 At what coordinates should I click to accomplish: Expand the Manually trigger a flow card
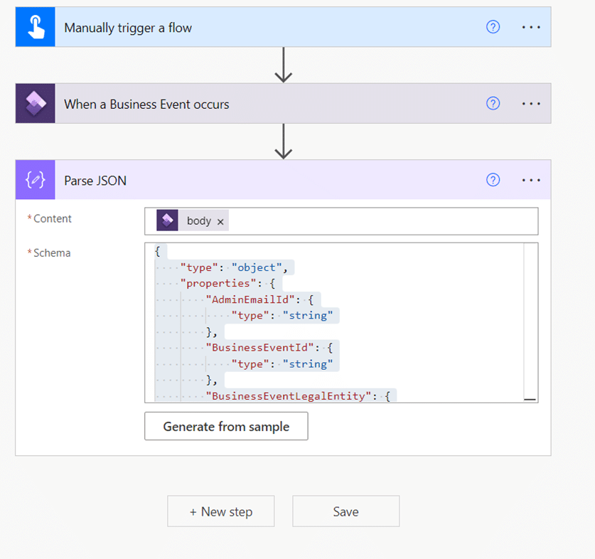click(283, 27)
